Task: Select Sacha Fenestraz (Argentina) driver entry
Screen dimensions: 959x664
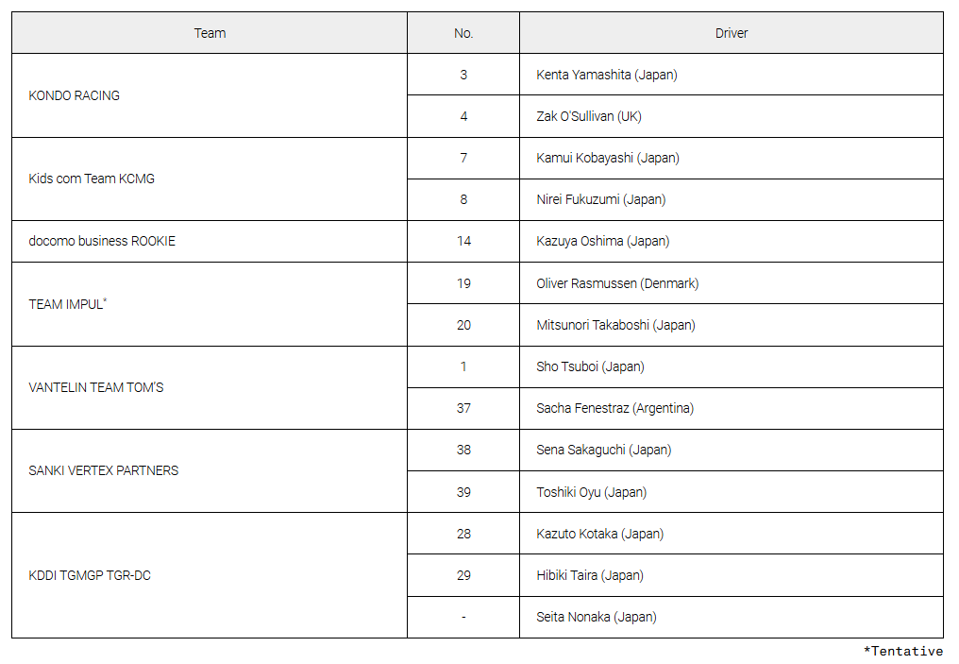Action: (x=732, y=408)
